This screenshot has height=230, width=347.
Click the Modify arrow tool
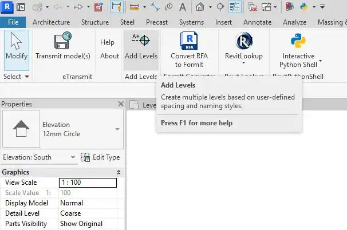pyautogui.click(x=17, y=50)
